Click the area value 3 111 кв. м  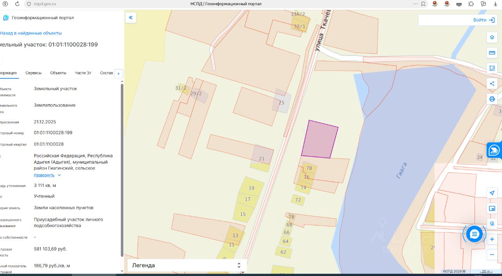[x=45, y=186]
